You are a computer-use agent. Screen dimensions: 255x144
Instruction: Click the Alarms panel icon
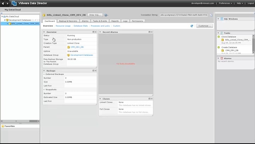[x=222, y=58]
